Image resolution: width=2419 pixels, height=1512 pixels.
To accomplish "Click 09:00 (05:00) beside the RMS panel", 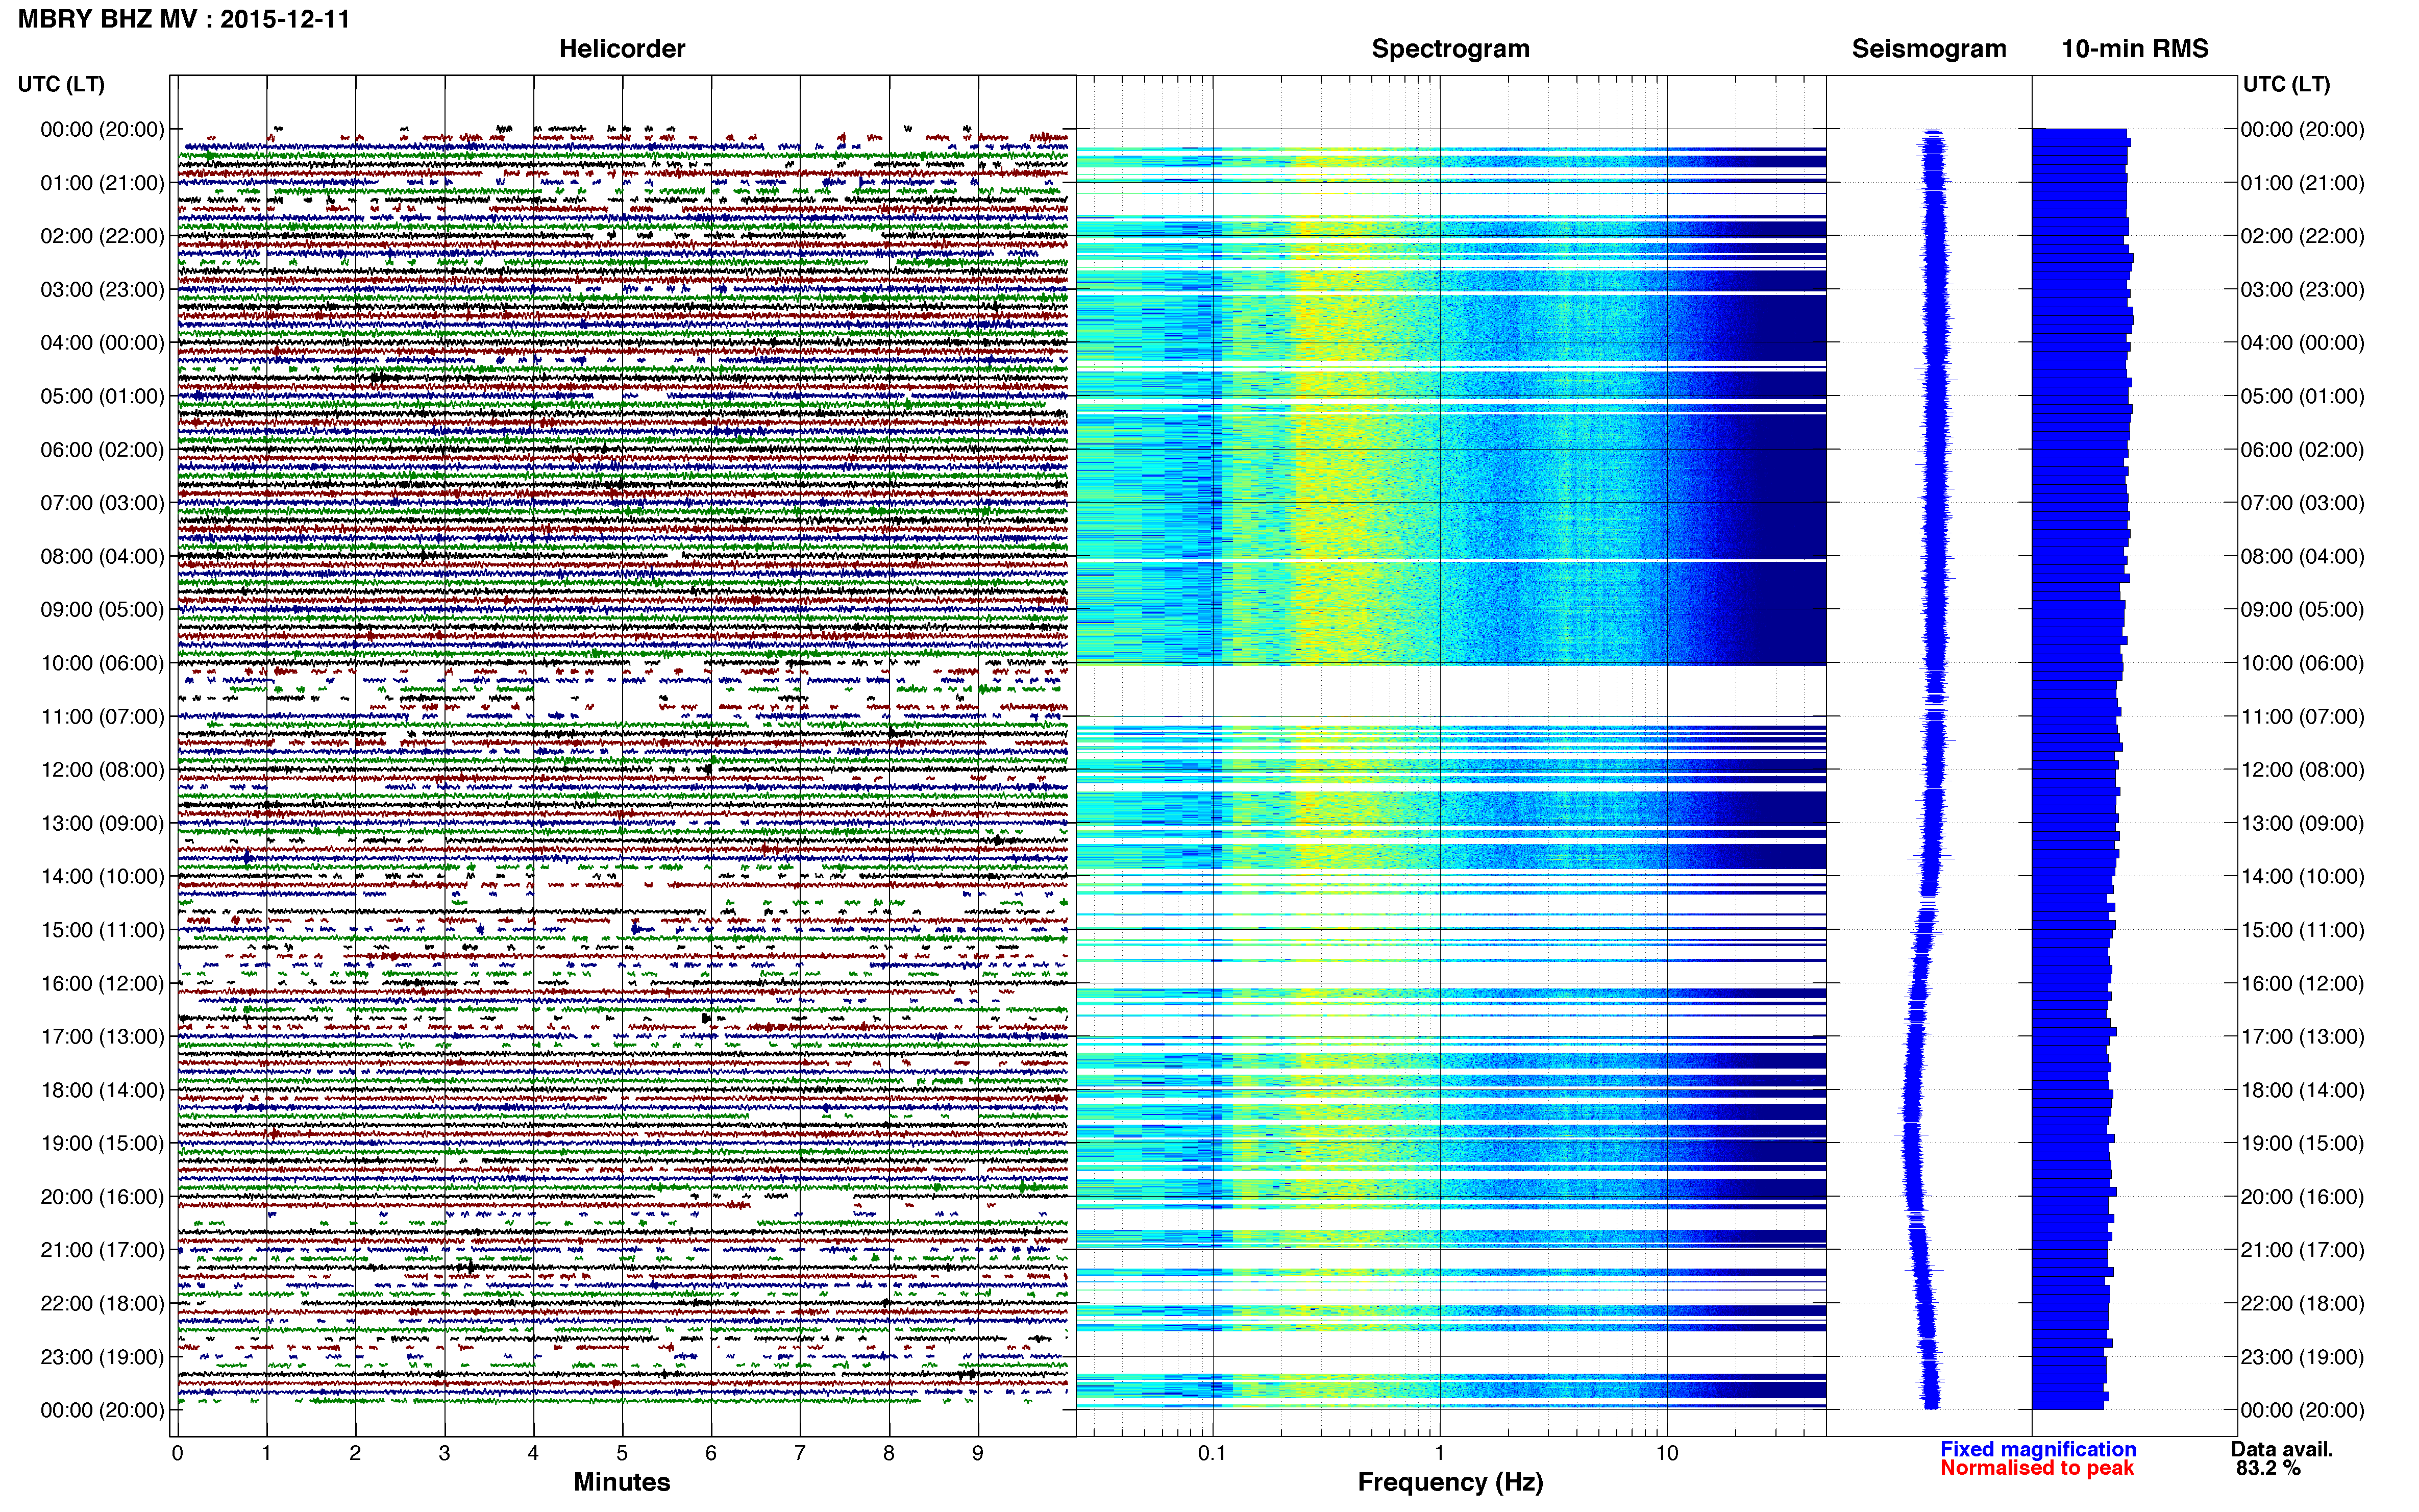I will 2302,610.
